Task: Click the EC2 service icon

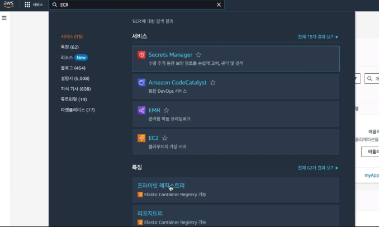Action: pos(141,138)
